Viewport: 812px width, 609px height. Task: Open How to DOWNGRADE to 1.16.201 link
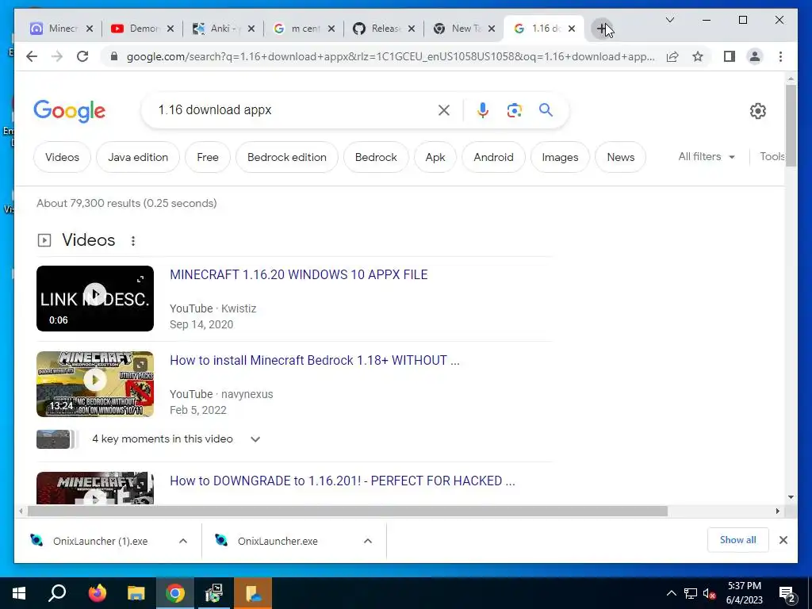[x=343, y=481]
